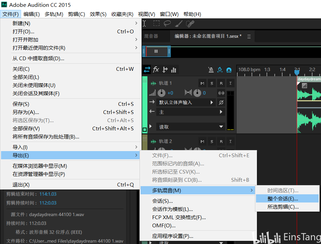Click Track 1 pan knob
The width and height of the screenshot is (321, 244).
coord(197,93)
